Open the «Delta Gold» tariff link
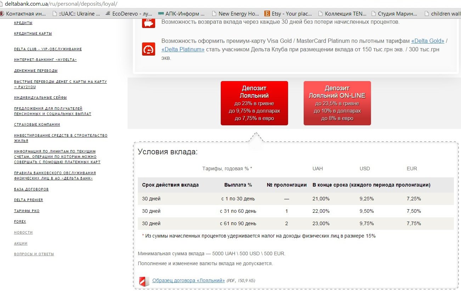Screen dimensions: 461x291 (x=428, y=41)
